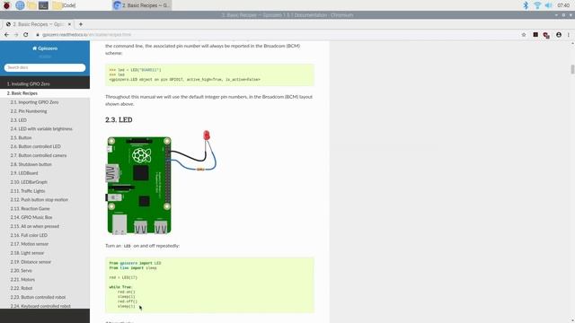Screen dimensions: 575x323
Task: Bookmark this page with the star icon
Action: [x=524, y=35]
